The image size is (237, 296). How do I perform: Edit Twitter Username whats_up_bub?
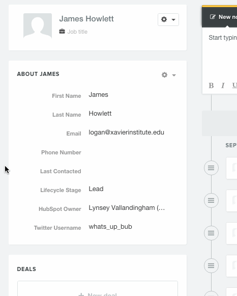pos(110,227)
